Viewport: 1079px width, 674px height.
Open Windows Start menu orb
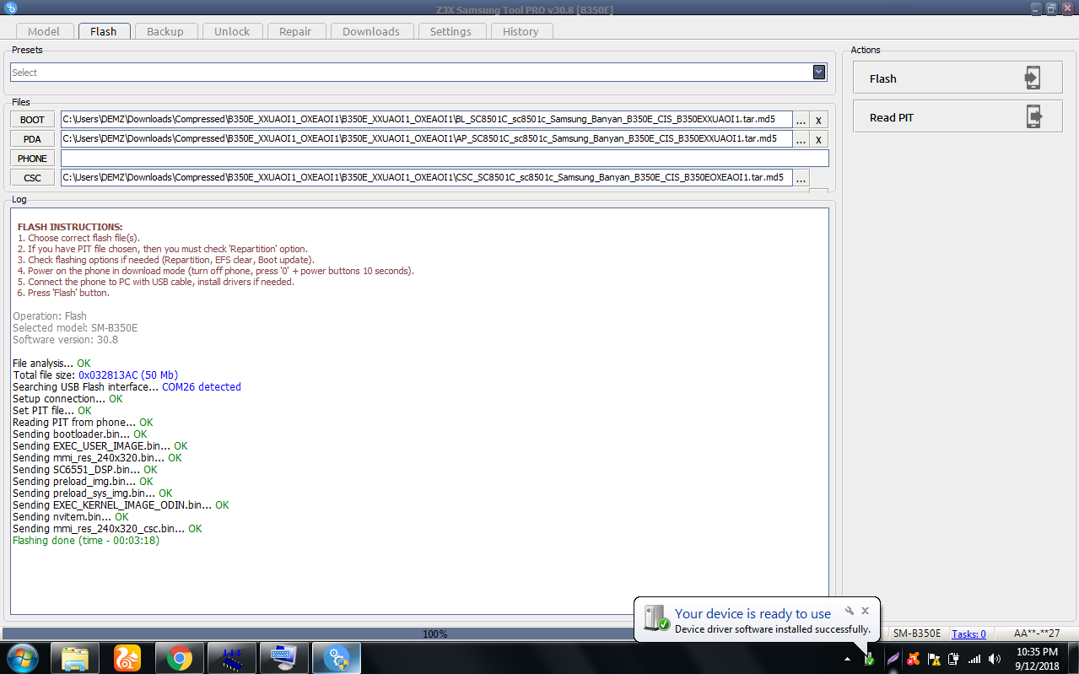click(x=22, y=658)
